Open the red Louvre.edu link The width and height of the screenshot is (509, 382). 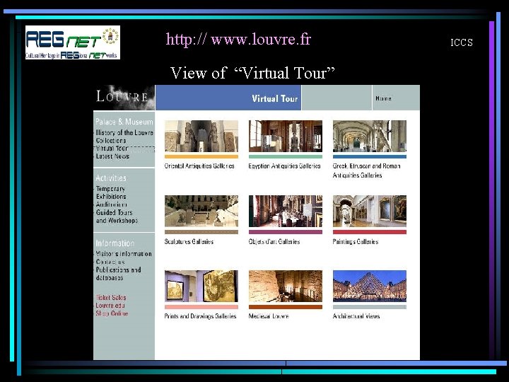click(110, 306)
